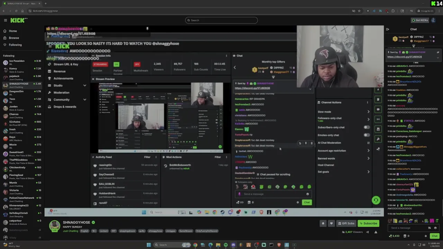Open Spotify from the taskbar
This screenshot has height=249, width=443.
(x=226, y=245)
